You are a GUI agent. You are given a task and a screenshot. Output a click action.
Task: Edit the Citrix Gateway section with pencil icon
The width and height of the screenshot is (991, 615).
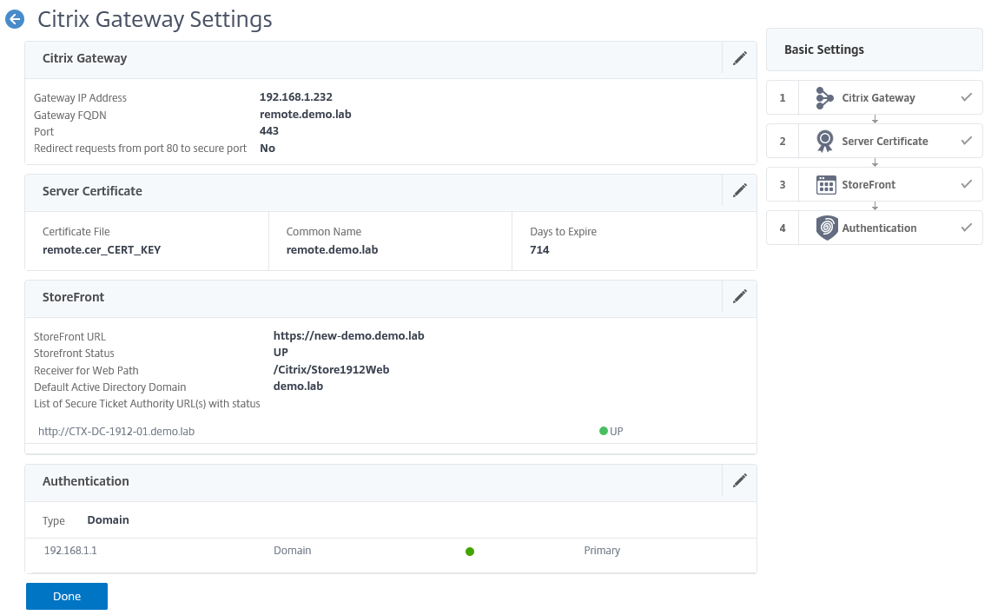pyautogui.click(x=739, y=58)
